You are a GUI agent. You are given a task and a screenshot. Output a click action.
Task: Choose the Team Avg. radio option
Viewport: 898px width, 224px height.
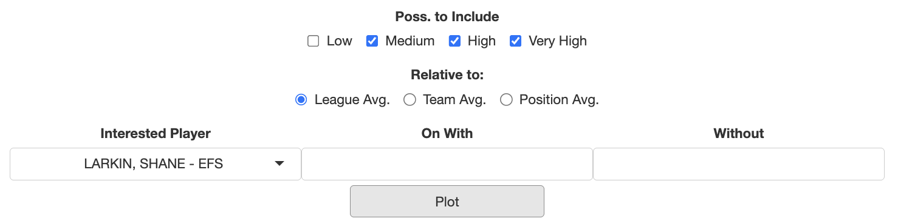pyautogui.click(x=410, y=100)
